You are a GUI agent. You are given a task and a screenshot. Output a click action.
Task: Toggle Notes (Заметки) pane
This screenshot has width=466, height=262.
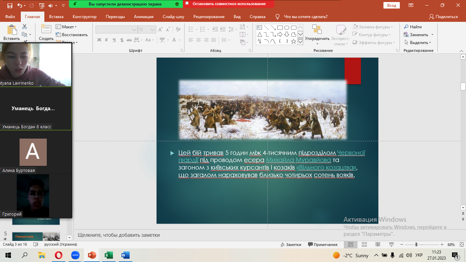coord(291,245)
